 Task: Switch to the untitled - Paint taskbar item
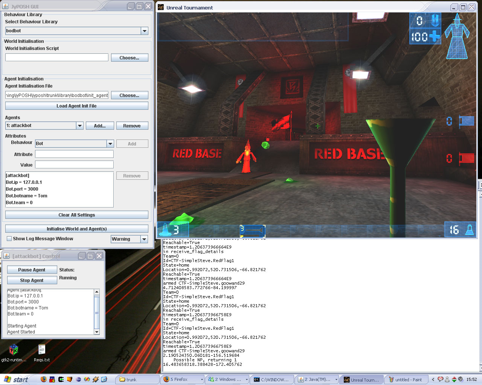pos(405,380)
